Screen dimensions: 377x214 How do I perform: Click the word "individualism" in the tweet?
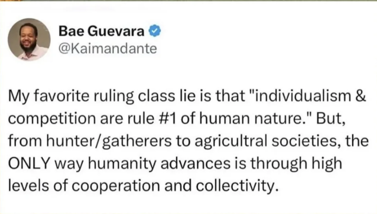[x=302, y=96]
